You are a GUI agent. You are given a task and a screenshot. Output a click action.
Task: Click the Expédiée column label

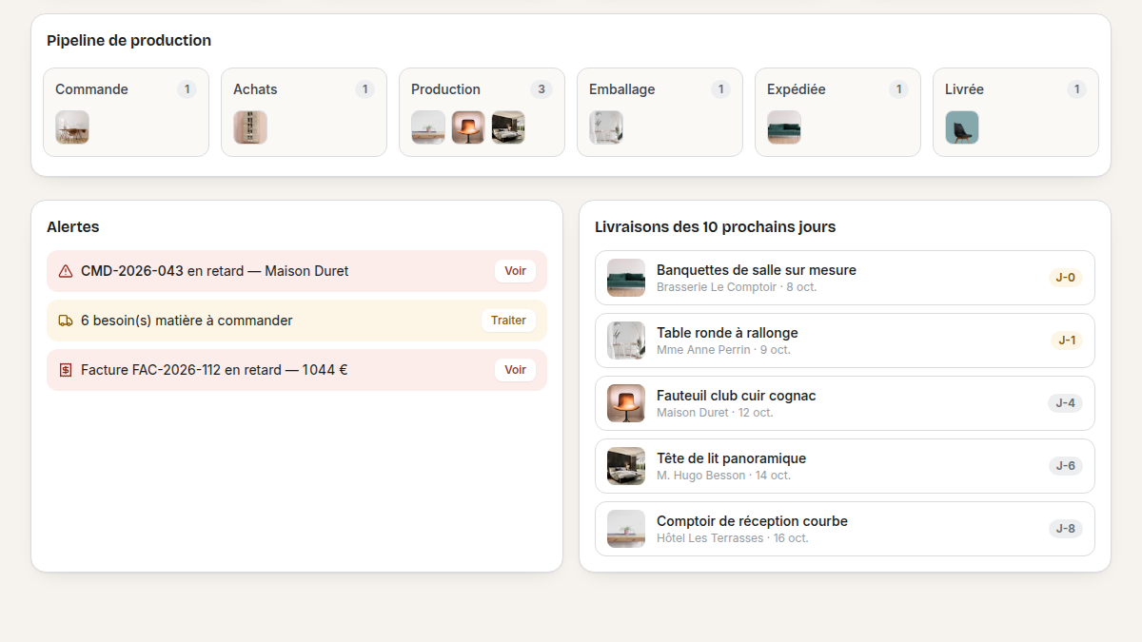click(797, 89)
